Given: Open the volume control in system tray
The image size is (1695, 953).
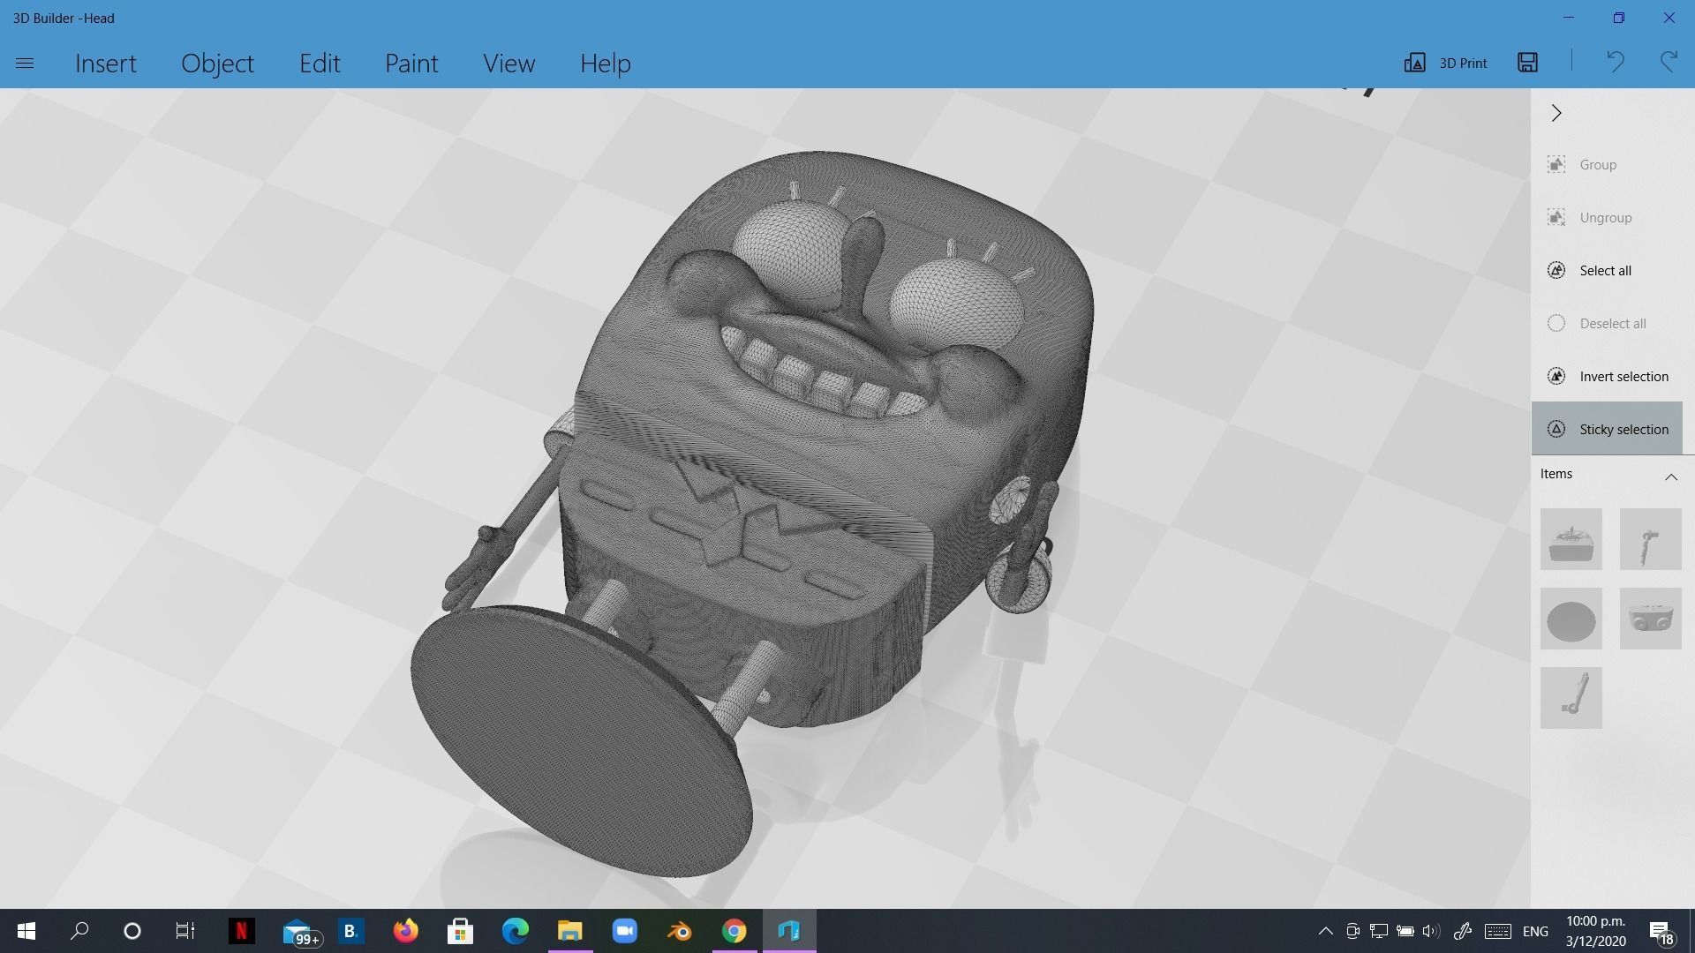Looking at the screenshot, I should 1430,931.
